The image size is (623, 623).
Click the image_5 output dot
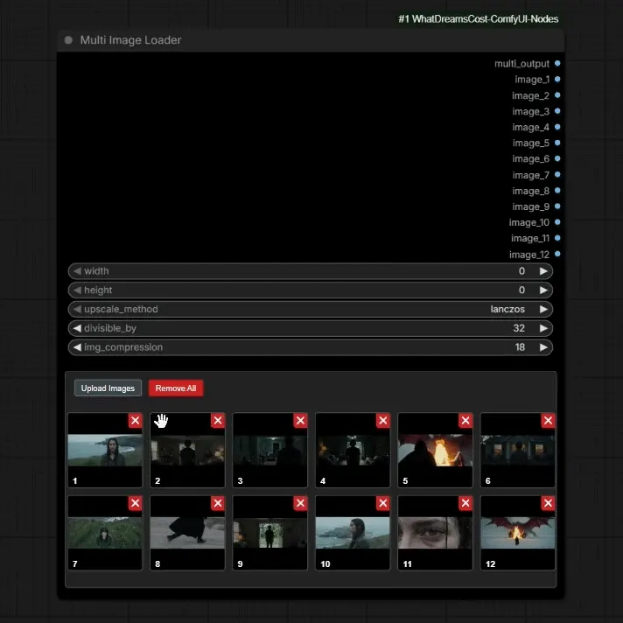coord(557,143)
